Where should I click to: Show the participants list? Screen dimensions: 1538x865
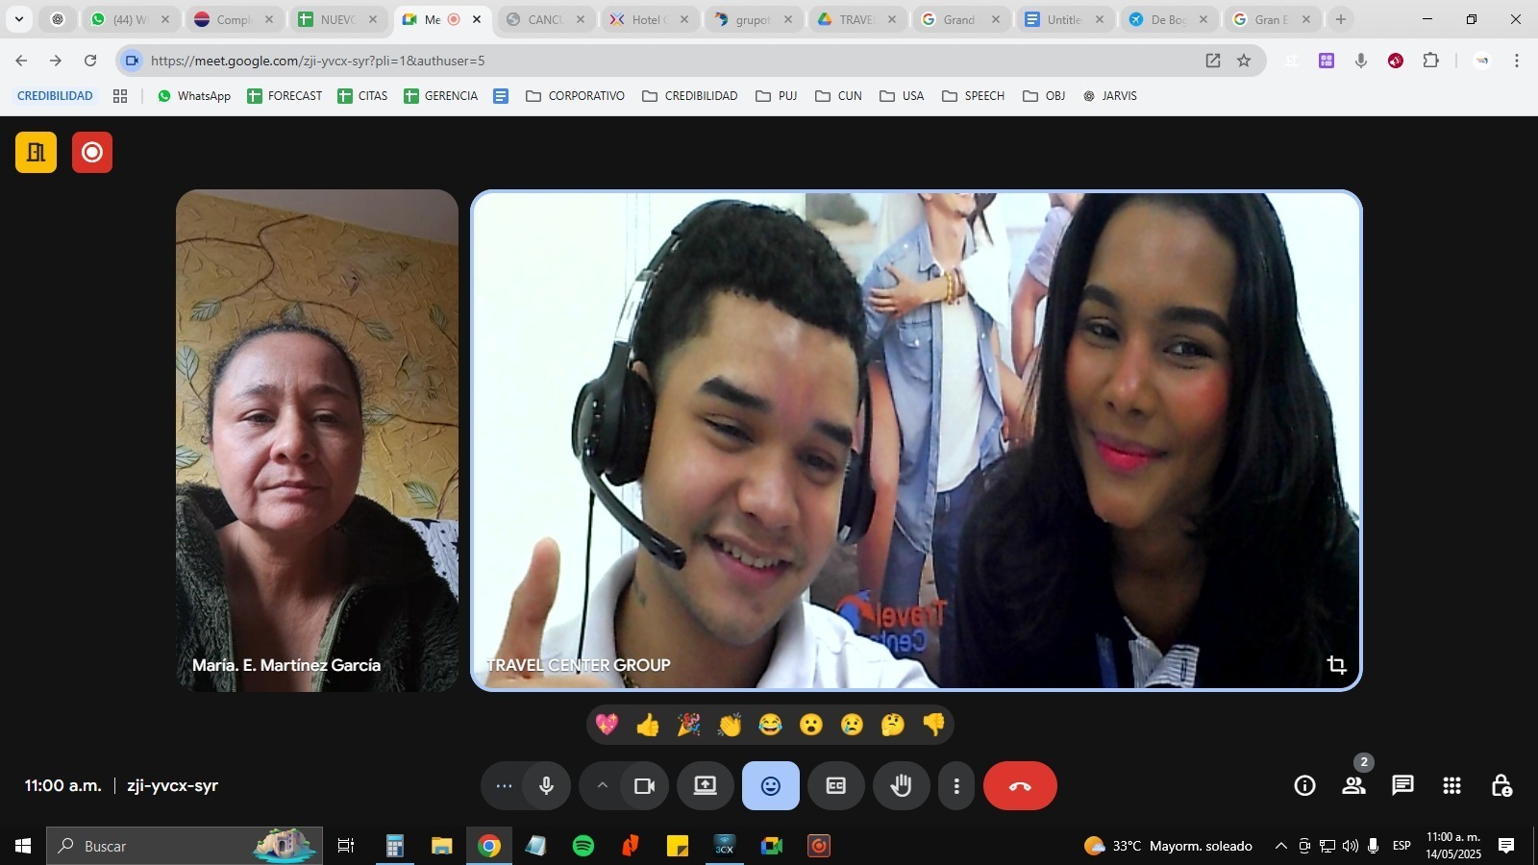1353,786
